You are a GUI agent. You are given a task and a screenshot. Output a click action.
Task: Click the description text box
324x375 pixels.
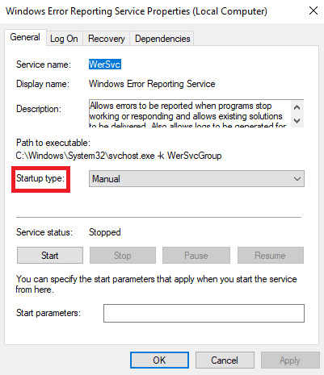[x=190, y=113]
